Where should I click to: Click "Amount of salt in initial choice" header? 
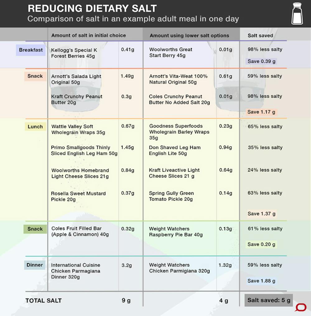(x=89, y=35)
